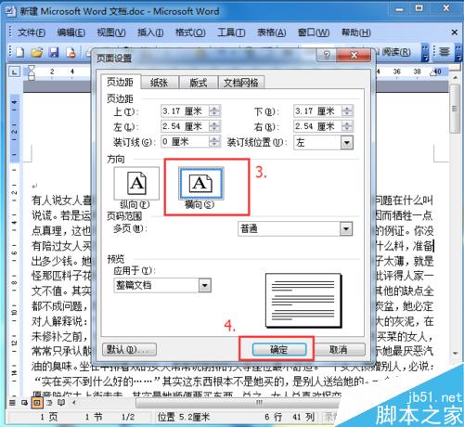The image size is (464, 427).
Task: Click "位置 5.2厘米" in the status bar
Action: pos(184,417)
